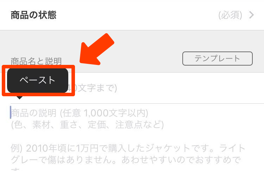
Task: Tap the ペースト popup button
Action: click(x=38, y=80)
